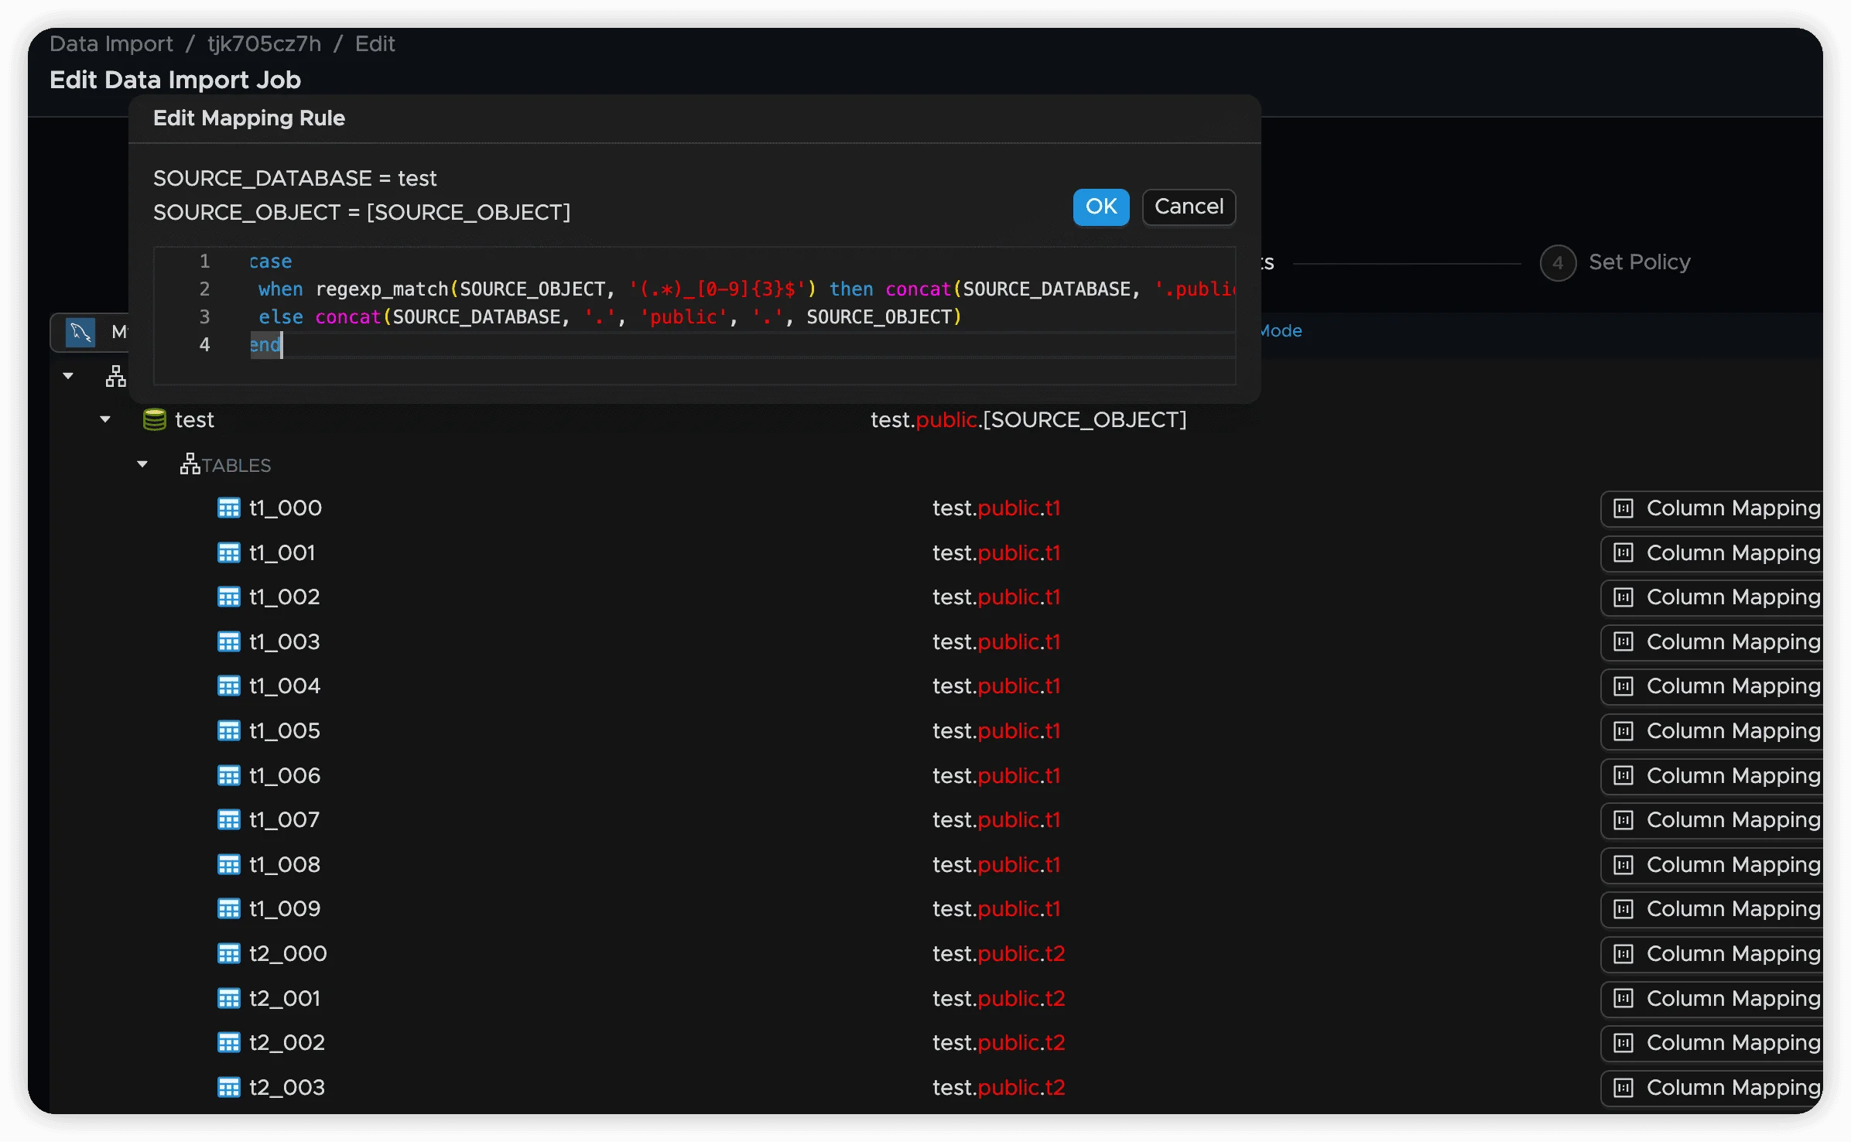Open Column Mapping for t1_000
The width and height of the screenshot is (1851, 1142).
(x=1718, y=508)
